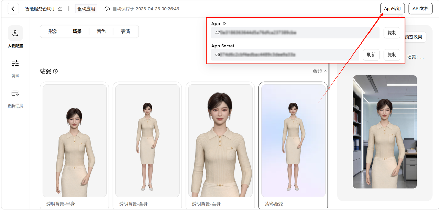Click the 驱动应用 tag

tap(86, 9)
